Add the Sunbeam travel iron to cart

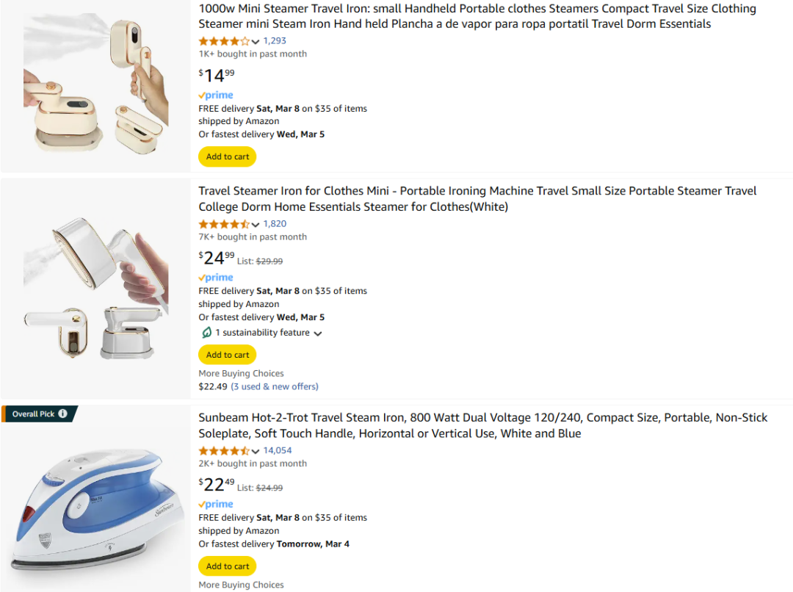tap(228, 566)
